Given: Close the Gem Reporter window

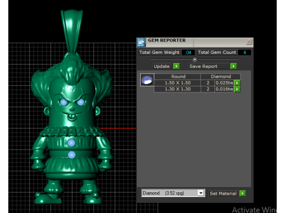Looking at the screenshot, I should [249, 42].
